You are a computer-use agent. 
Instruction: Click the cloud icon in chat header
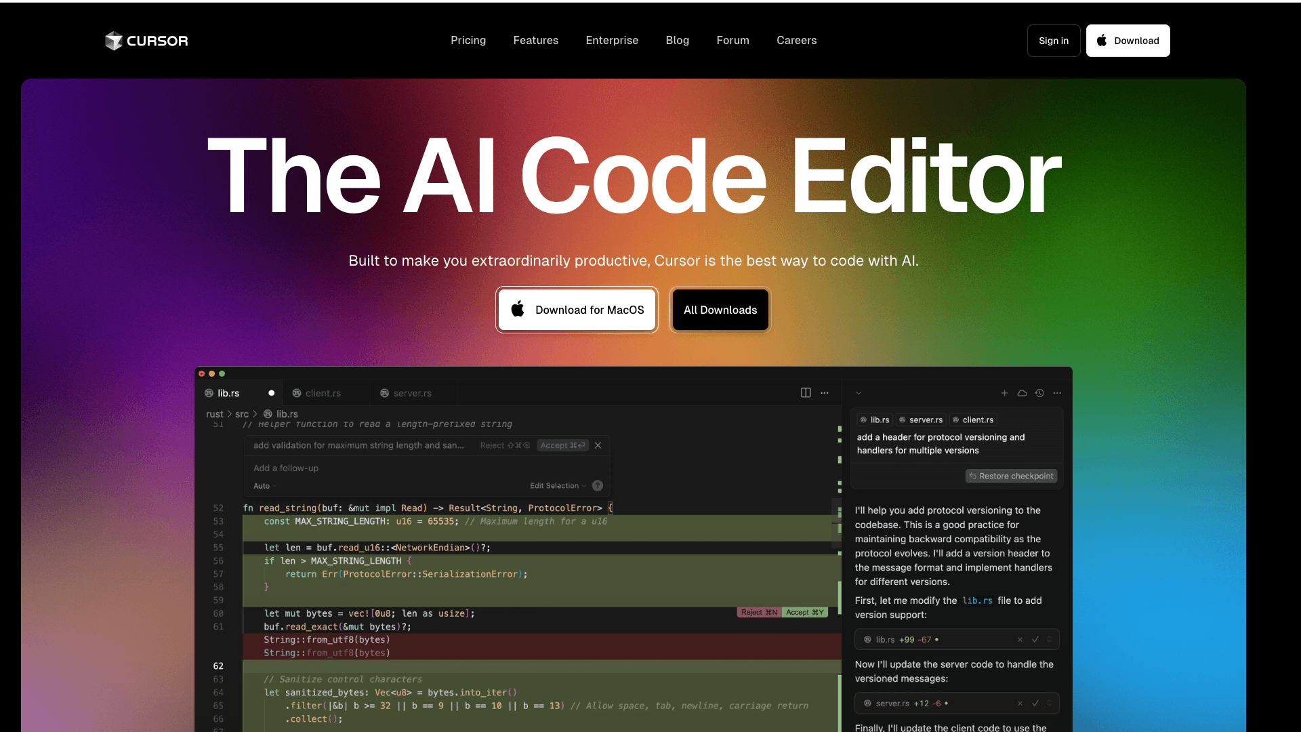[x=1022, y=393]
